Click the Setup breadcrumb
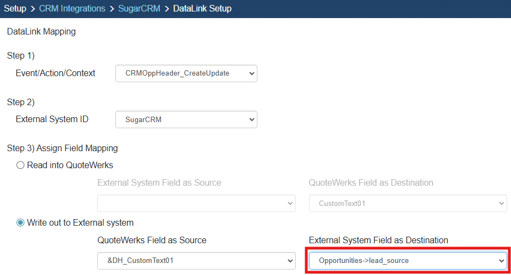The width and height of the screenshot is (511, 275). 15,9
